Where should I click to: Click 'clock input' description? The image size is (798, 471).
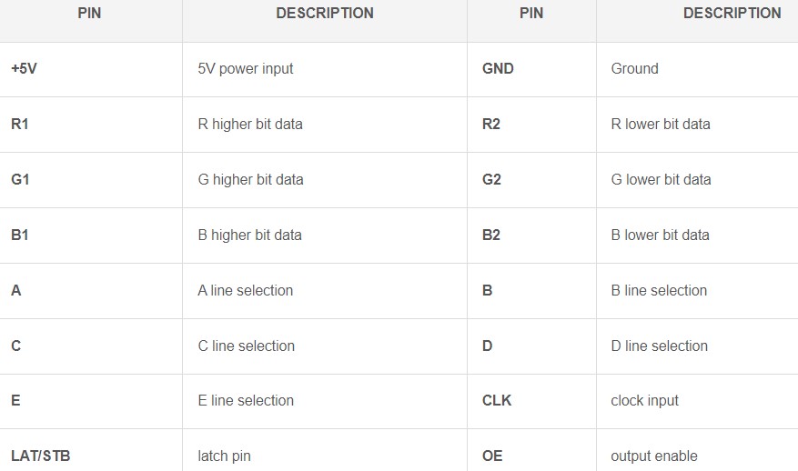click(x=644, y=401)
